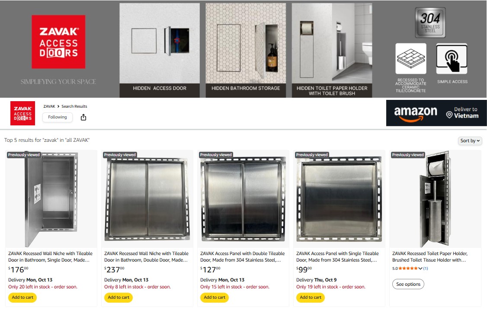Open the review count link (1)
The image size is (487, 310).
click(426, 268)
